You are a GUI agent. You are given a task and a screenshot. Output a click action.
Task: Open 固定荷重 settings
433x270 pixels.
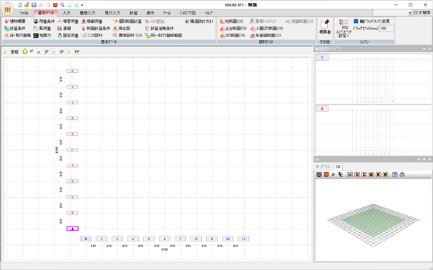click(x=68, y=36)
